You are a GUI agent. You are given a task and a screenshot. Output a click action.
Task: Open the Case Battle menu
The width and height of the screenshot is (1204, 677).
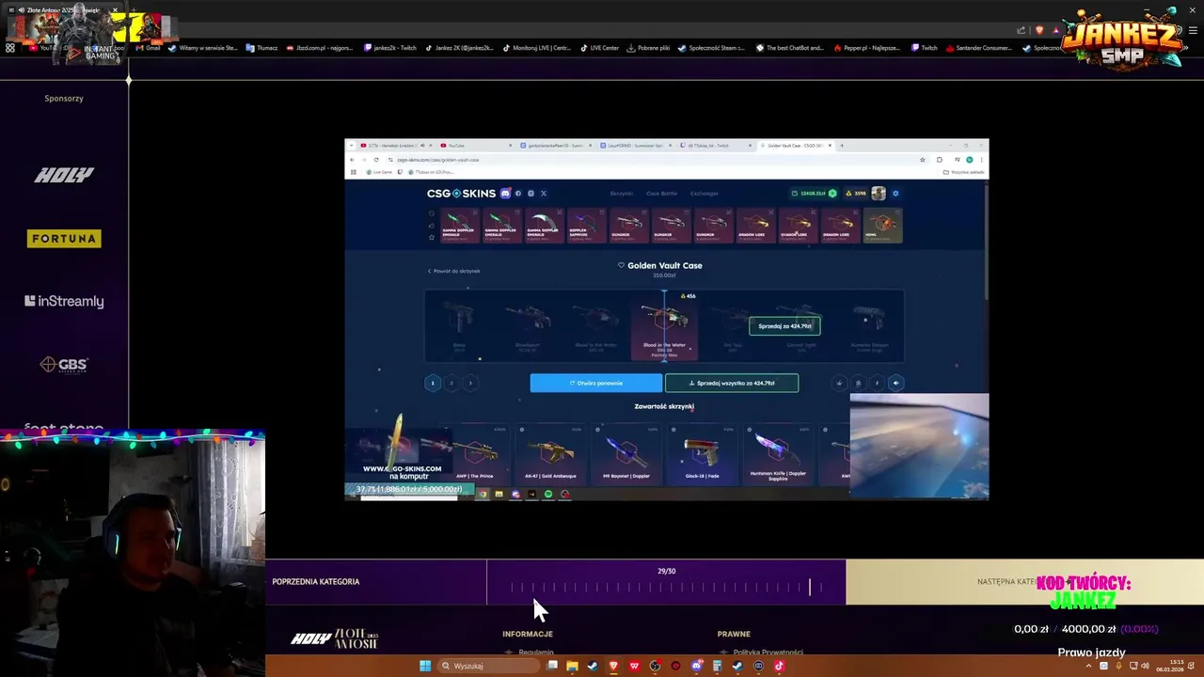click(x=661, y=193)
